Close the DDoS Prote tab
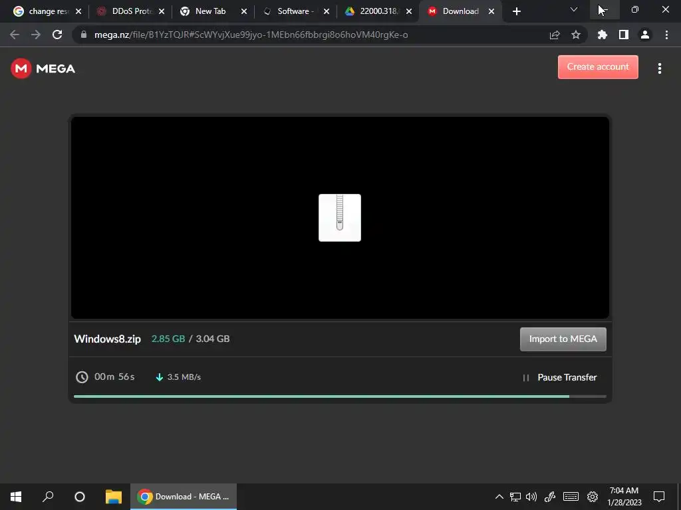Image resolution: width=681 pixels, height=510 pixels. 162,12
